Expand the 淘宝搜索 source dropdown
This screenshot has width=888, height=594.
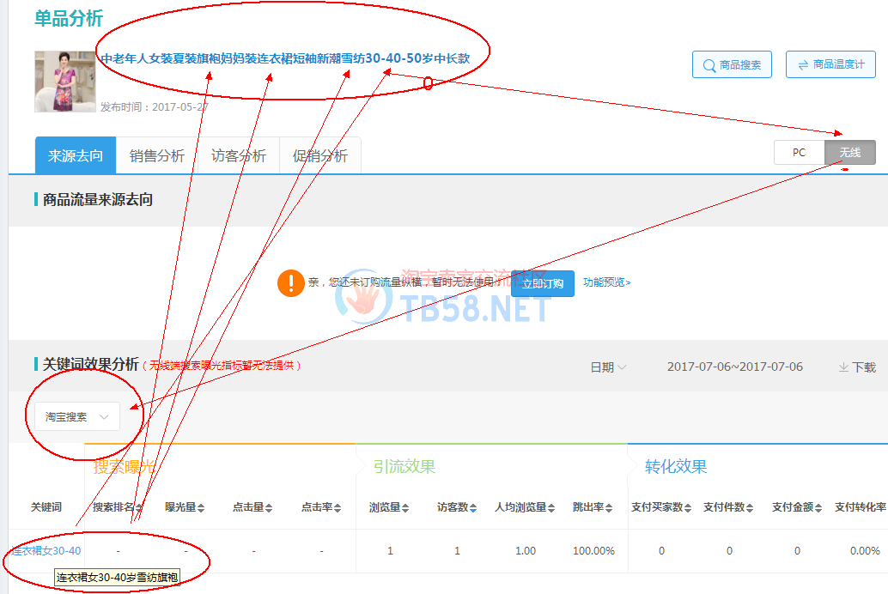77,416
